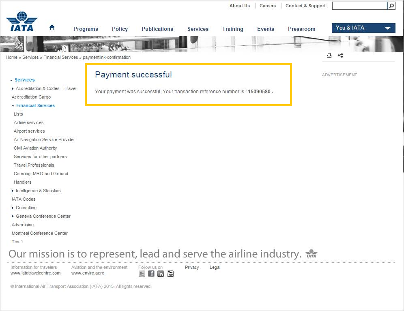Open Accreditation & Codes - Travel
404x311 pixels.
pyautogui.click(x=46, y=88)
